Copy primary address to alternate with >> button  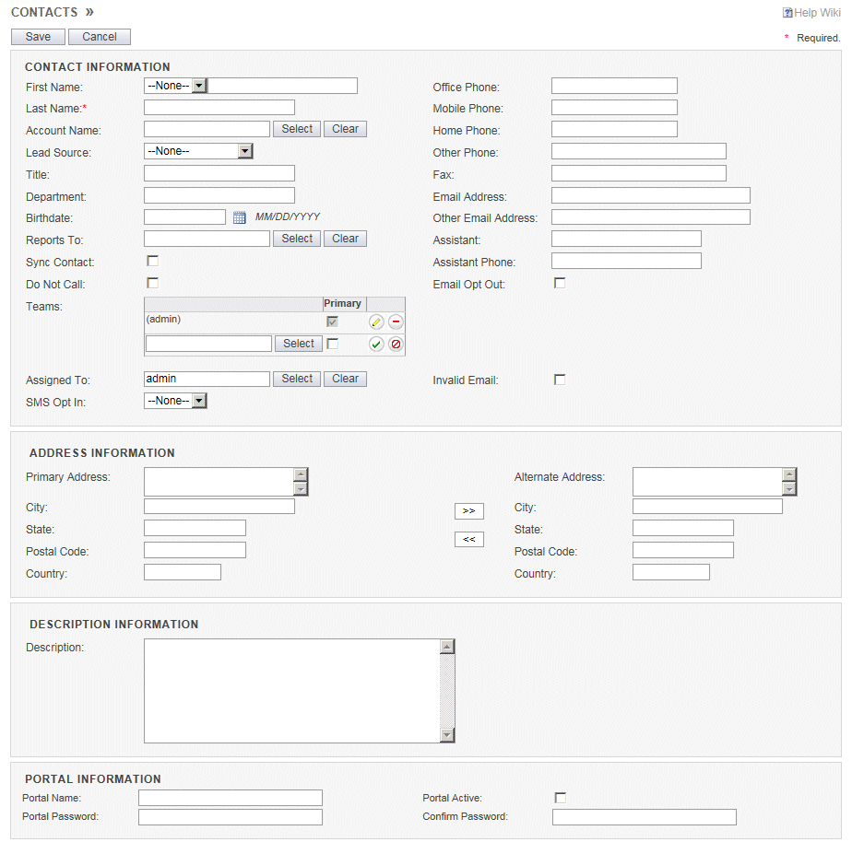coord(469,511)
